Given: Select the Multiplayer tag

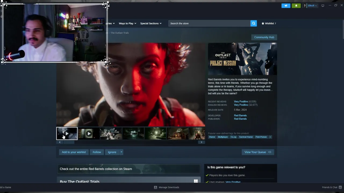Looking at the screenshot, I should pos(223,137).
